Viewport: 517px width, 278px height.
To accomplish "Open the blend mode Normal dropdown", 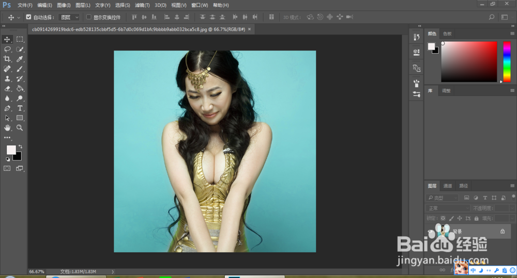I will 448,208.
